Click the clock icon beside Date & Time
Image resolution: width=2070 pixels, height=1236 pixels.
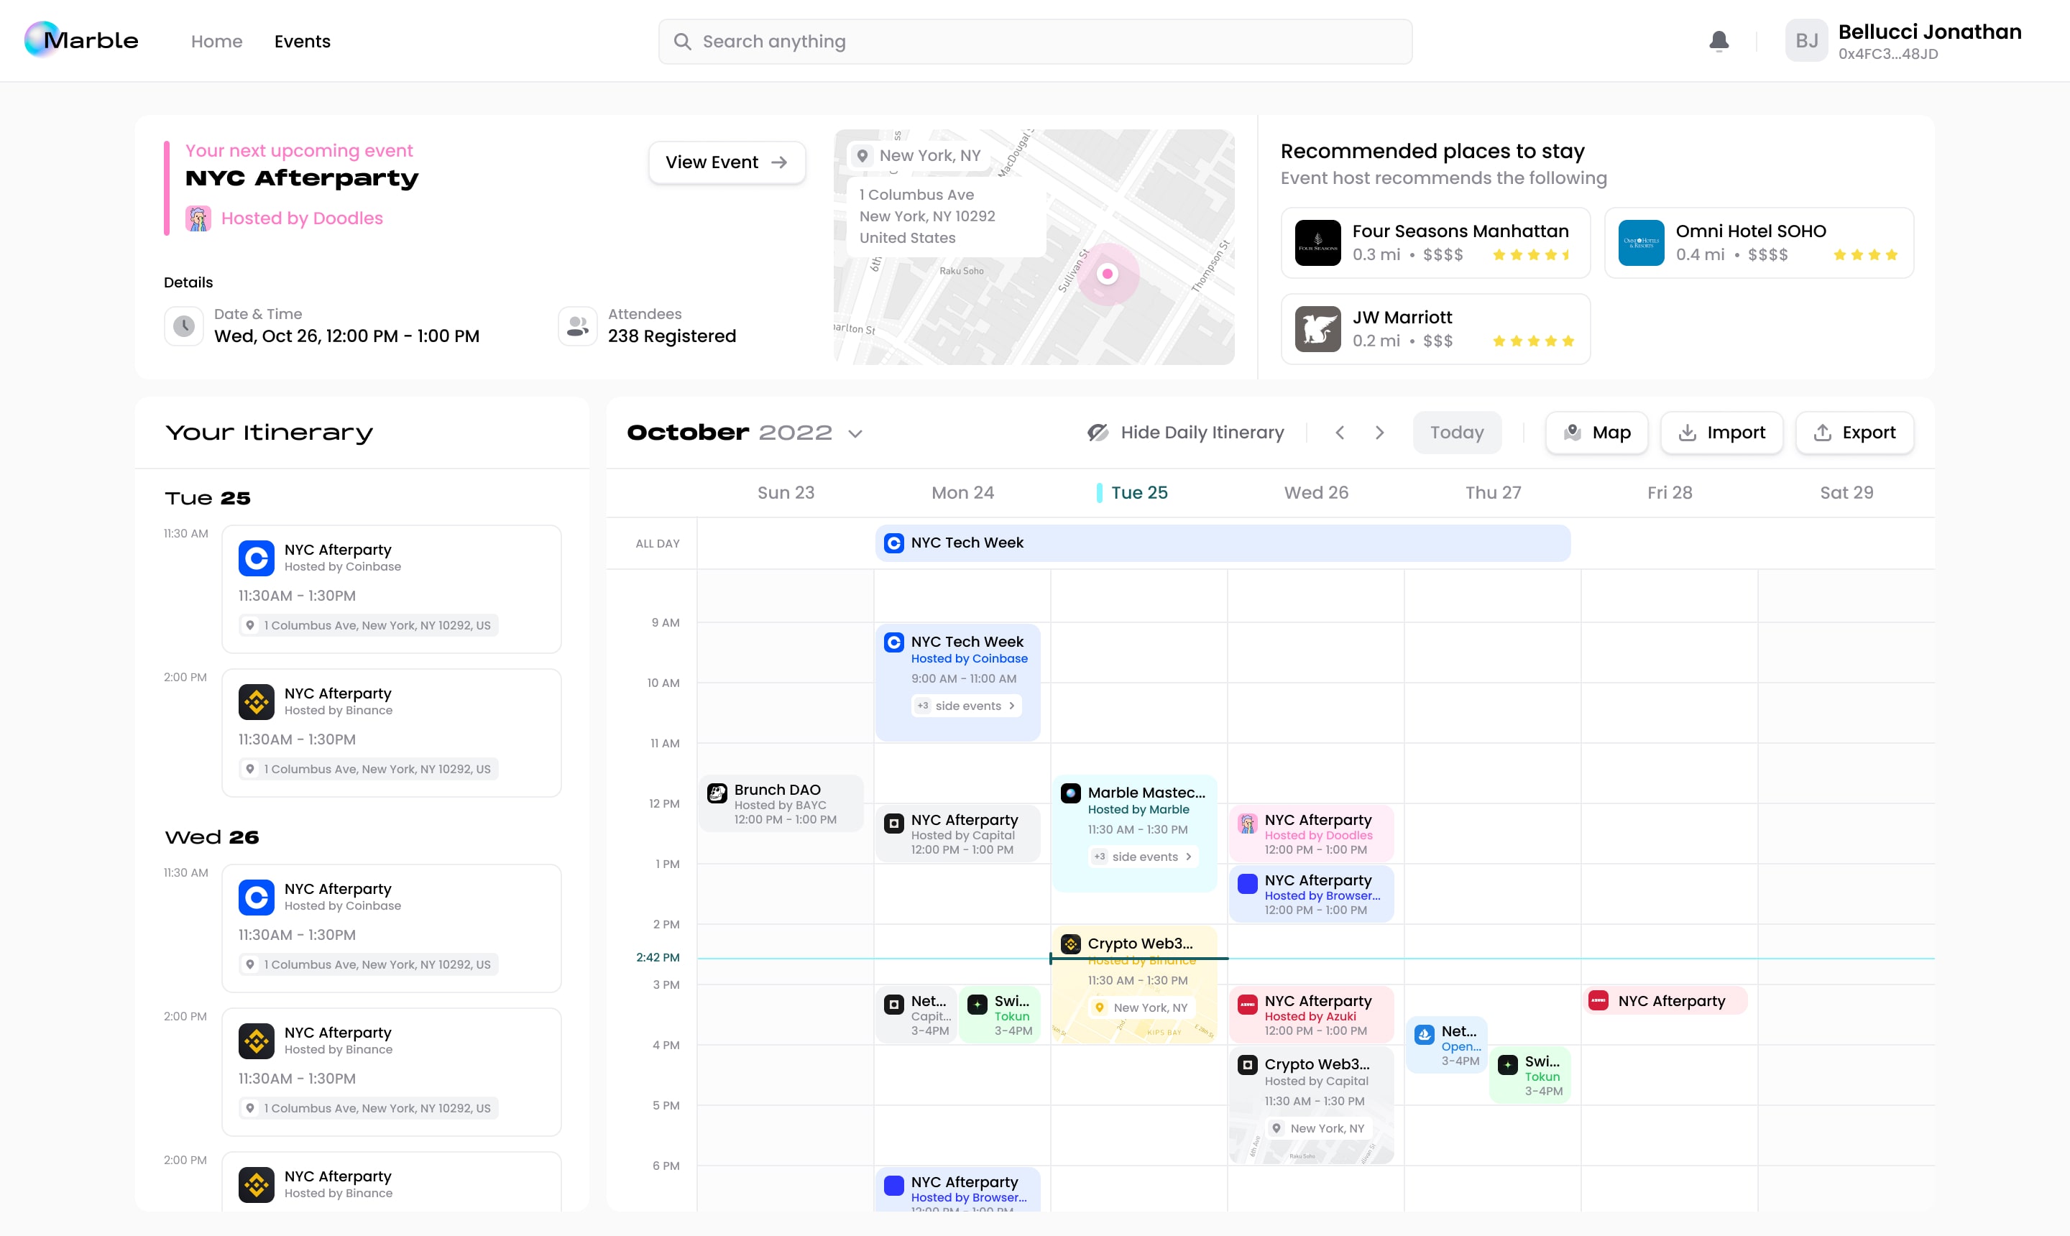coord(184,326)
